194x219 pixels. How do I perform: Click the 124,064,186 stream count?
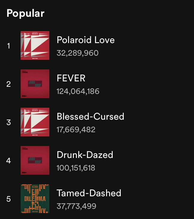tap(78, 91)
